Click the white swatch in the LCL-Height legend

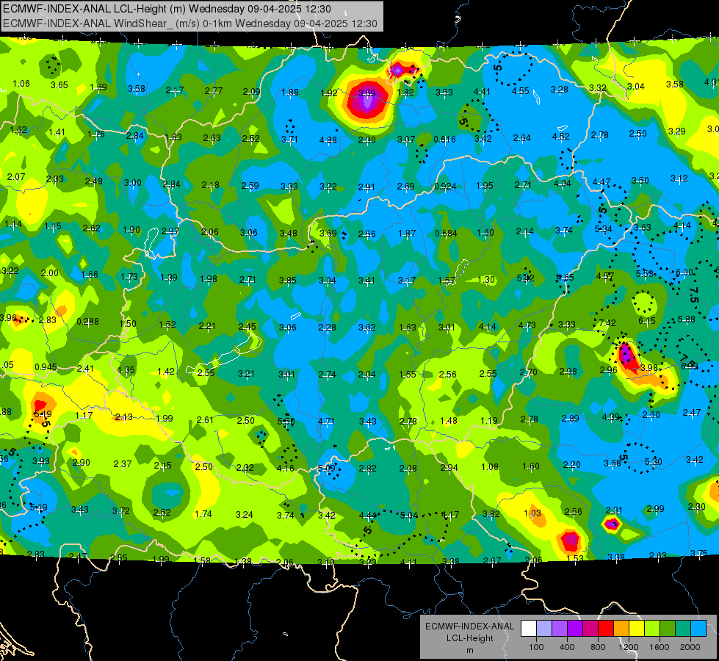click(x=529, y=629)
